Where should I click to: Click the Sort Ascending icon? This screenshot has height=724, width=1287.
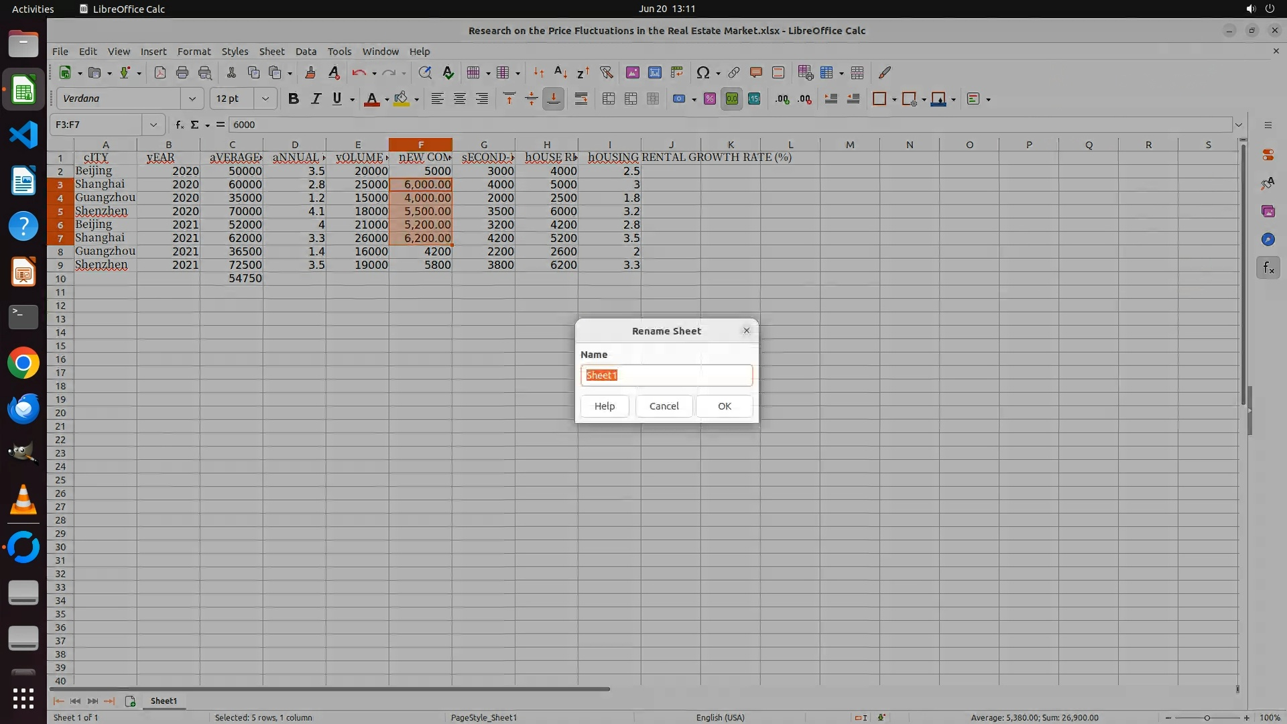coord(560,73)
